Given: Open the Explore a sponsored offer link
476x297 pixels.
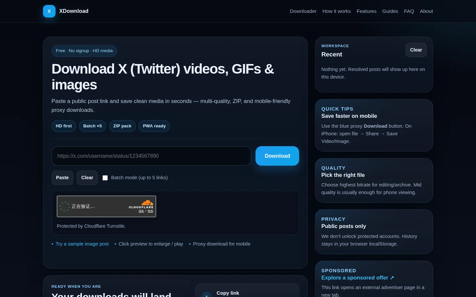Looking at the screenshot, I should tap(358, 278).
